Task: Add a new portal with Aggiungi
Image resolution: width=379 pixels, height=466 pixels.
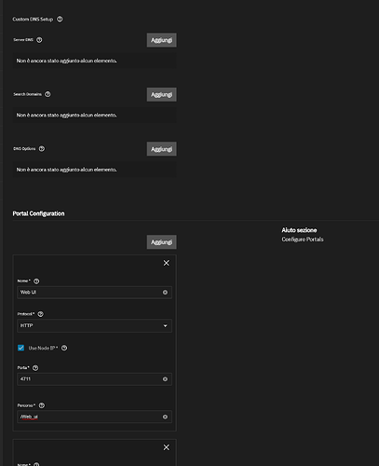Action: [x=162, y=242]
